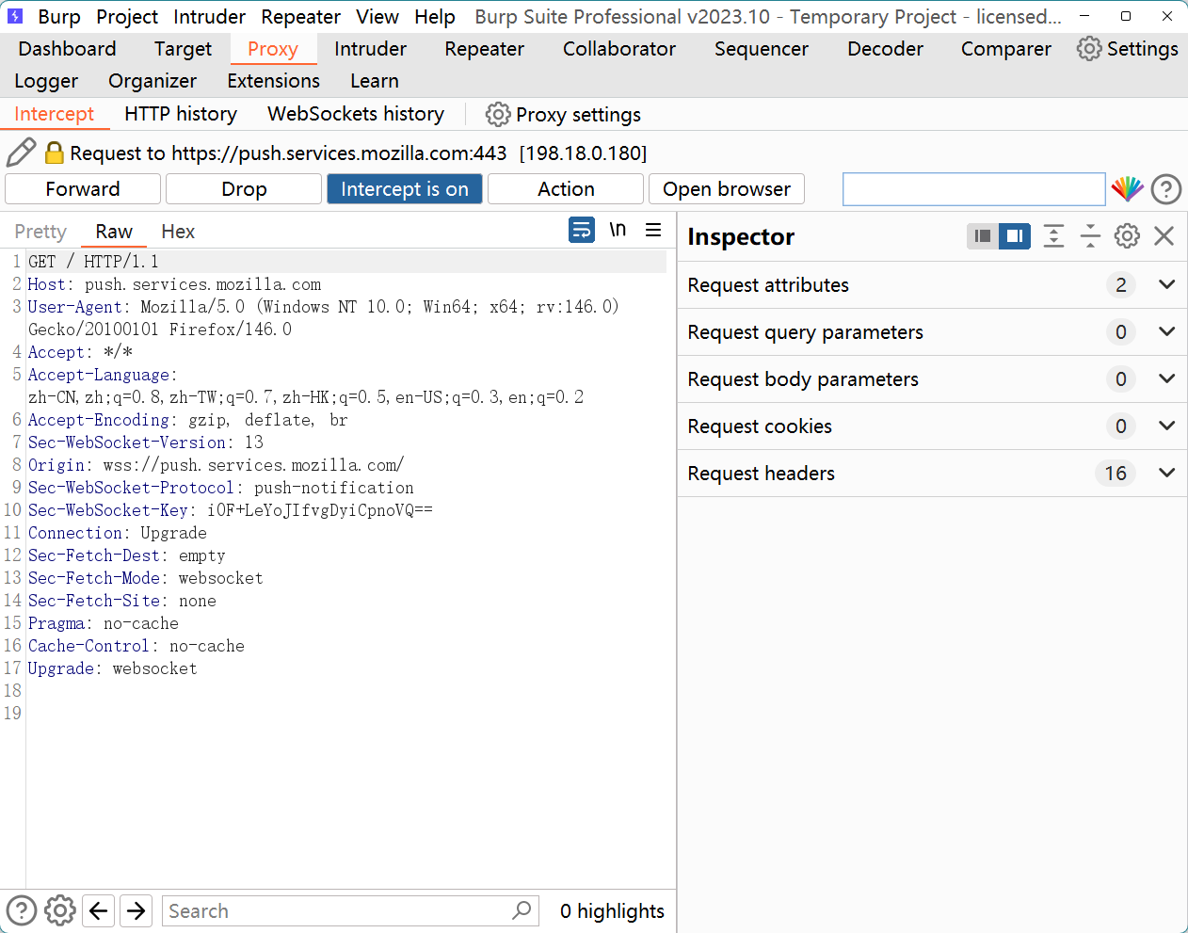Switch the Inspector to right-docked layout
The width and height of the screenshot is (1188, 933).
(x=1015, y=236)
